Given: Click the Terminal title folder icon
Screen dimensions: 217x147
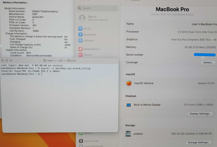Looking at the screenshot, I should [x=45, y=61].
